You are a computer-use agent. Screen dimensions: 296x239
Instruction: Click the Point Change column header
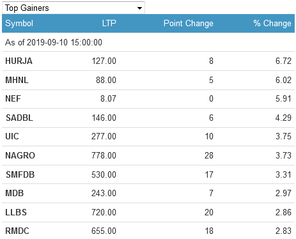pyautogui.click(x=189, y=23)
